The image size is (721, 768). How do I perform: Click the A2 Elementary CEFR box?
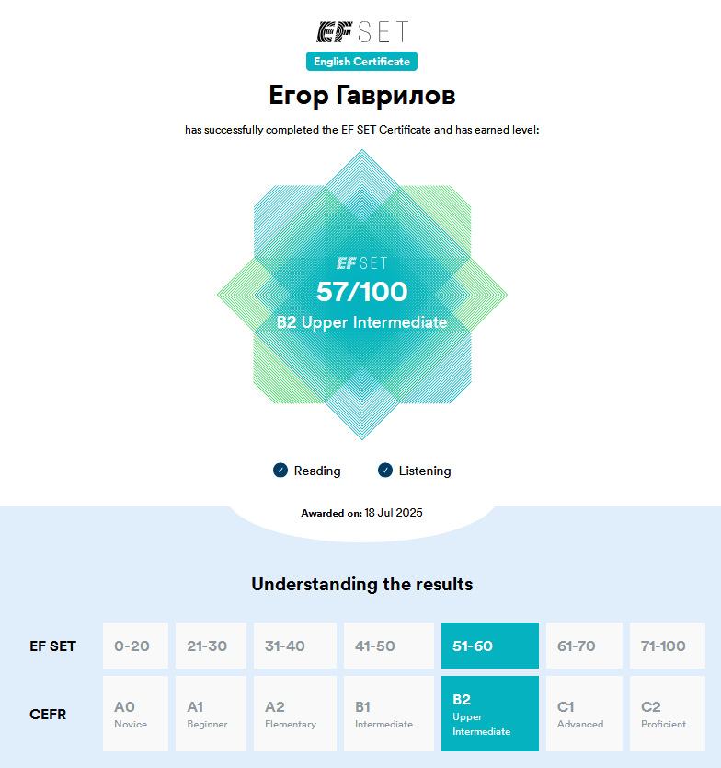tap(294, 714)
